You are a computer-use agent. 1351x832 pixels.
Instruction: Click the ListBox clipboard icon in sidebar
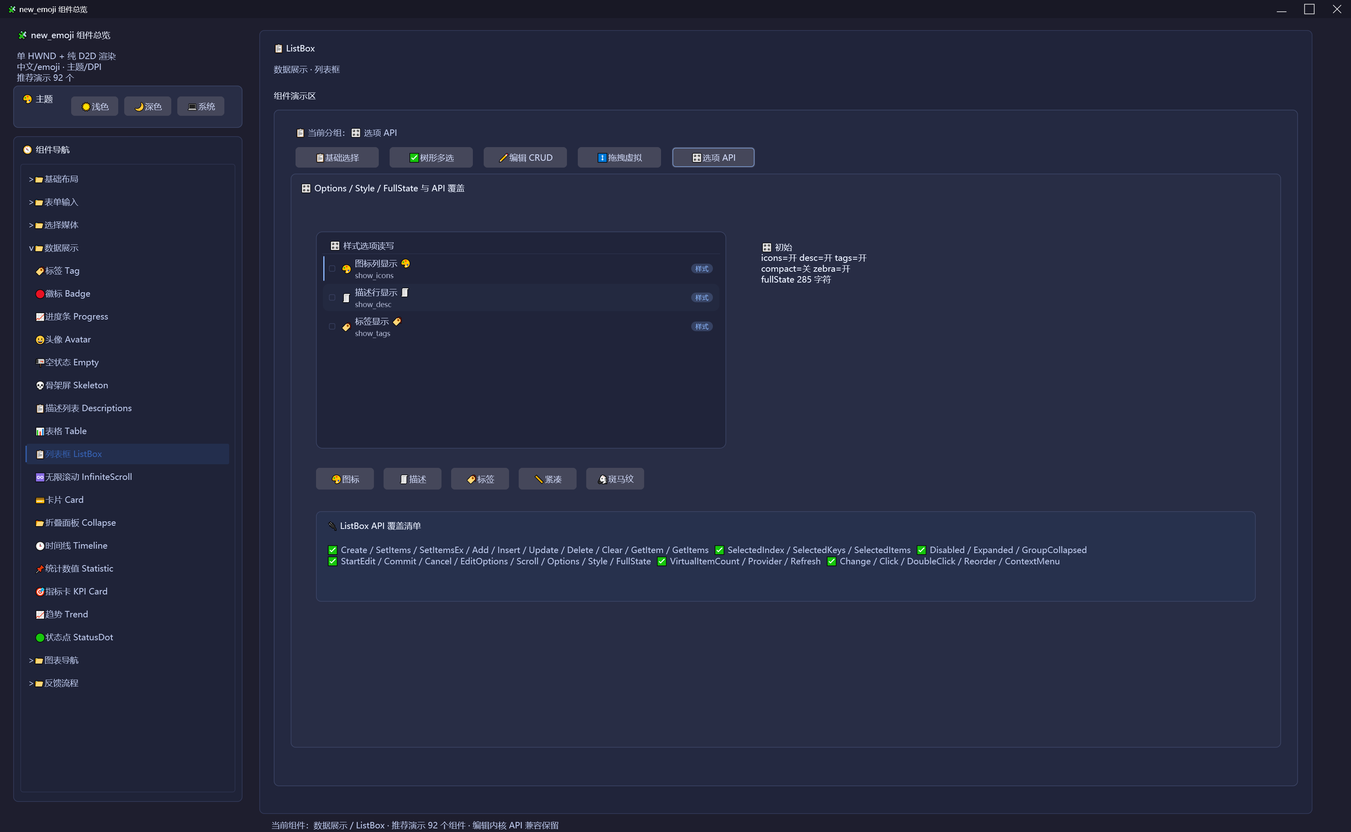(x=40, y=455)
